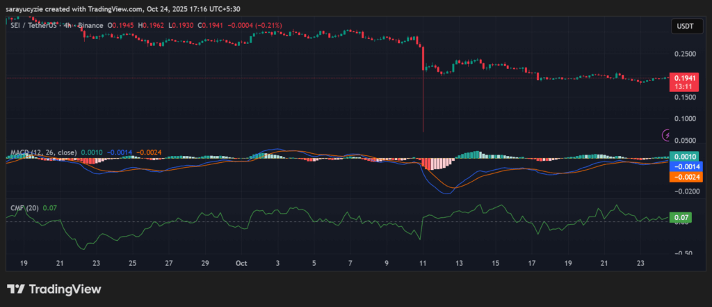The width and height of the screenshot is (712, 307).
Task: Click the green 0.0010 MACD histogram label
Action: tap(681, 157)
